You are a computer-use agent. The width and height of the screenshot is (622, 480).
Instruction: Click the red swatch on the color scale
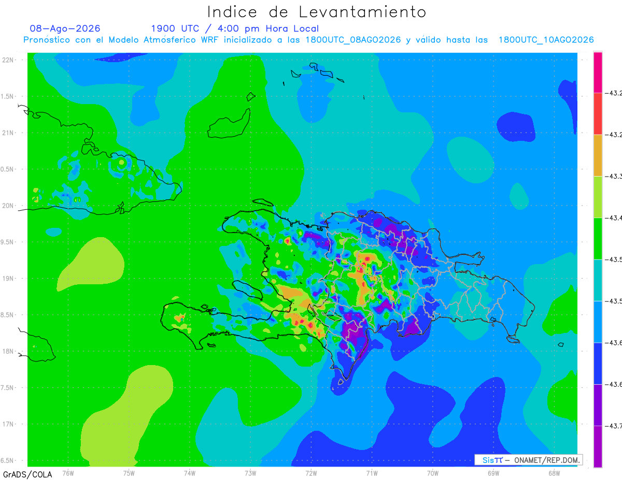[598, 114]
